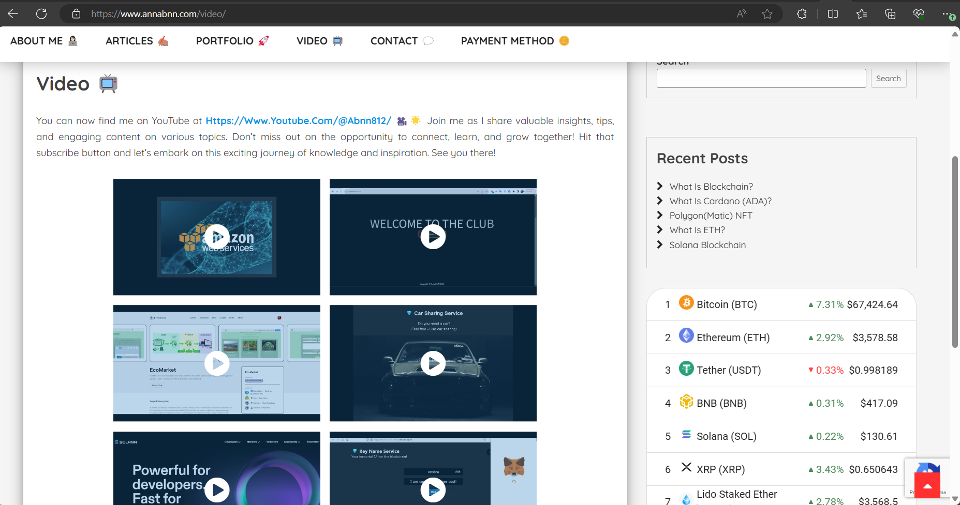The image size is (960, 505).
Task: Open Collections icon in browser toolbar
Action: (x=890, y=14)
